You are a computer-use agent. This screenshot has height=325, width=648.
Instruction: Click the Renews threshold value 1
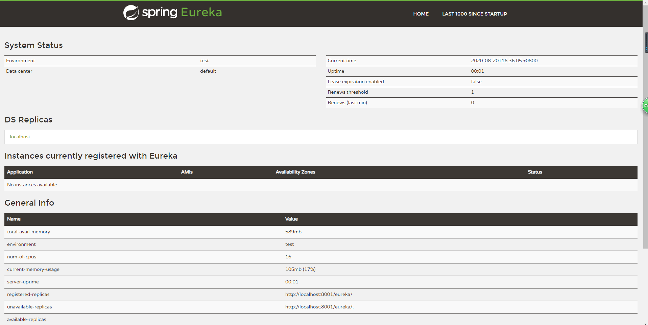point(473,92)
